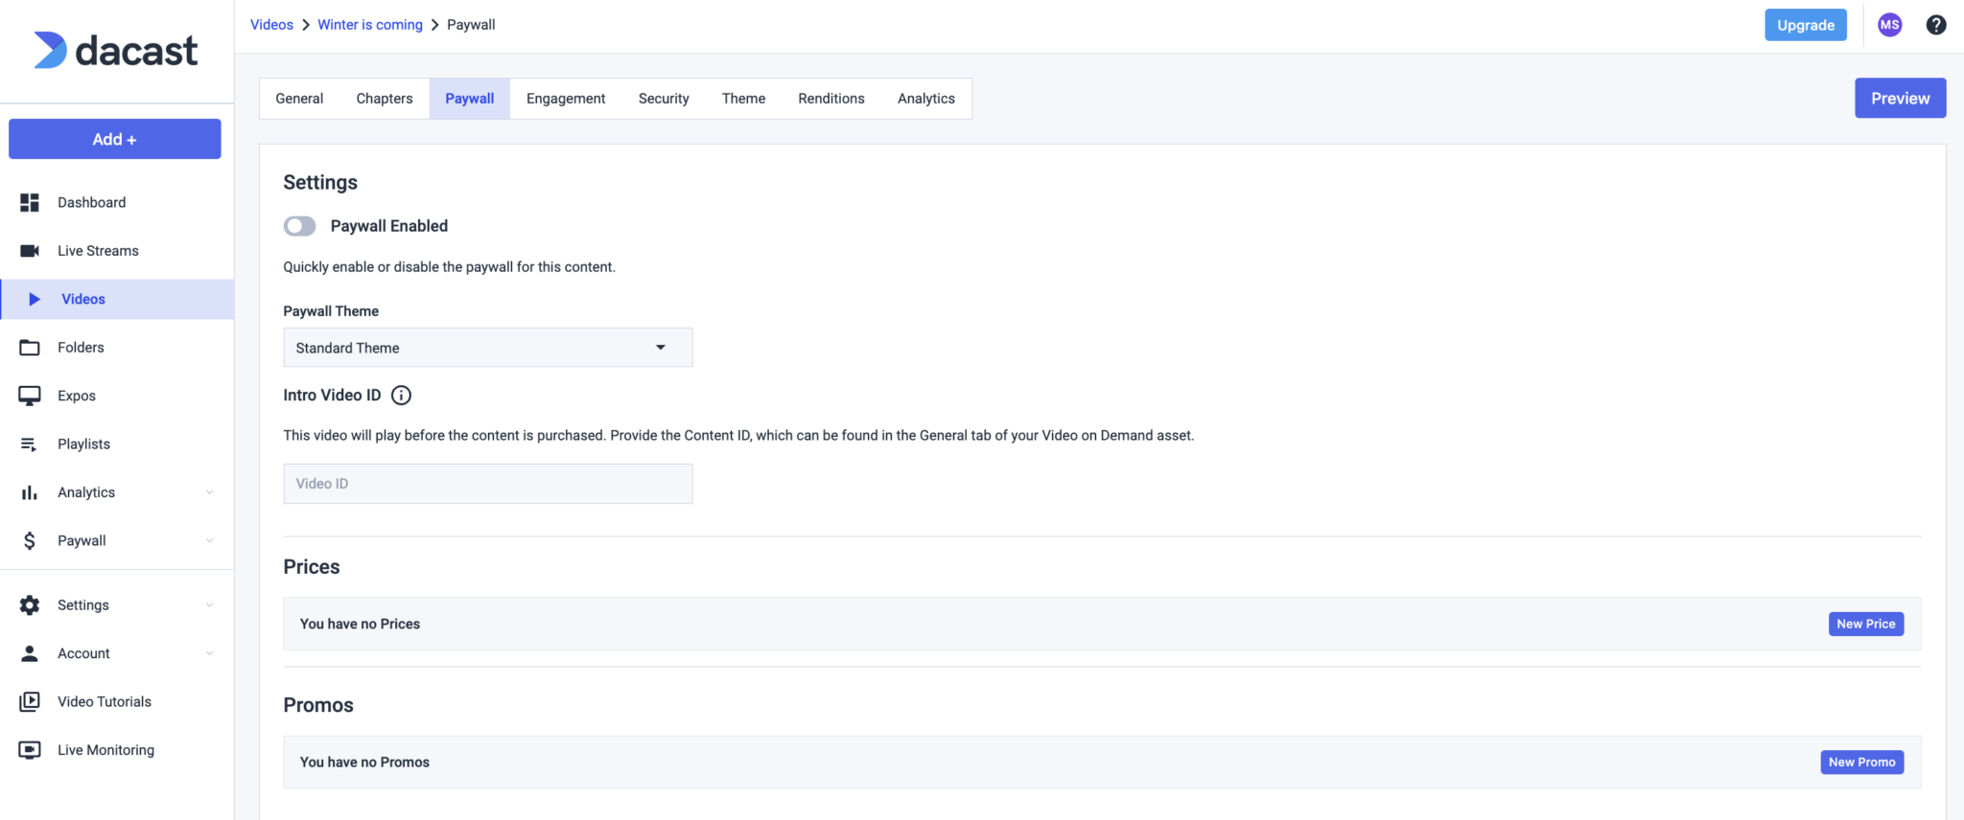Click the Video ID input field
Viewport: 1964px width, 820px height.
click(x=487, y=484)
